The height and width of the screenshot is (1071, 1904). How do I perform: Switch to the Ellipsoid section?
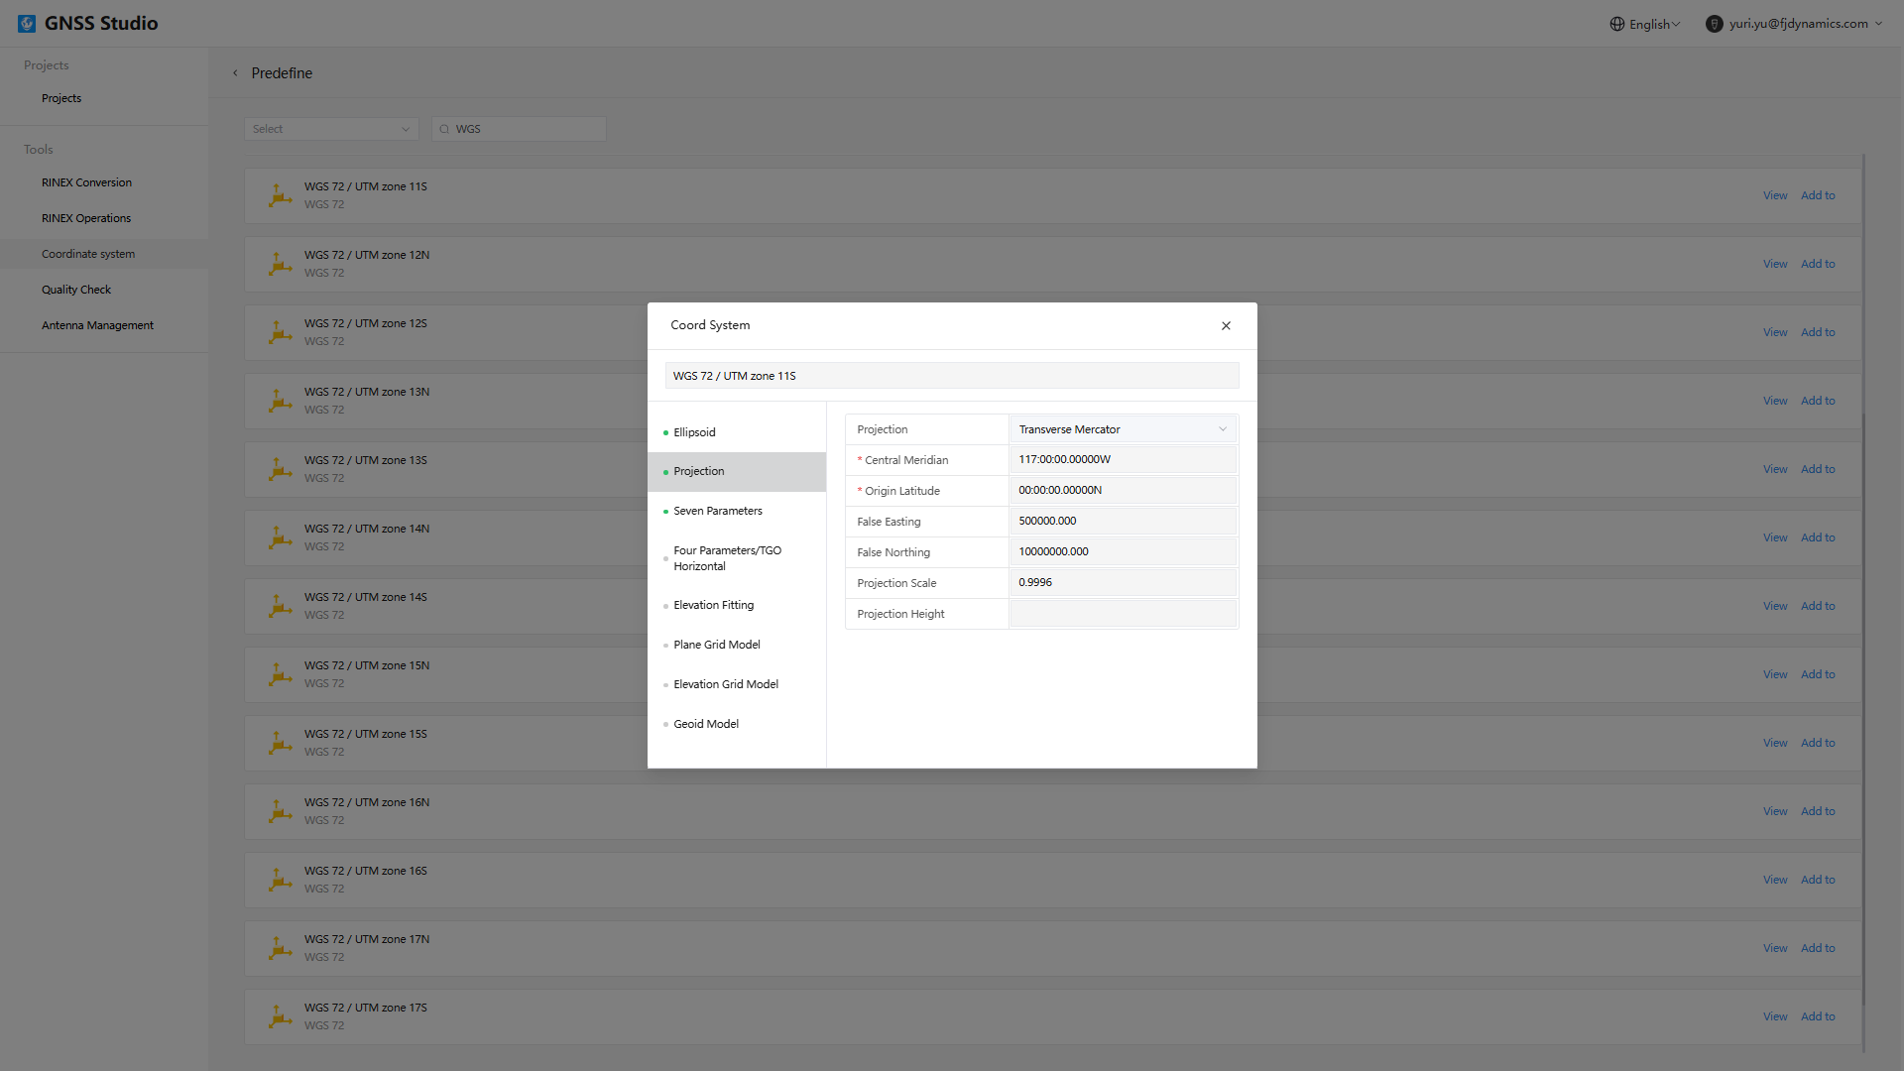click(x=694, y=432)
